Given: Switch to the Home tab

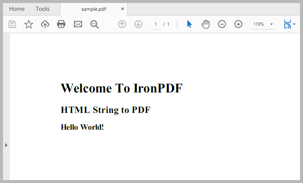Looking at the screenshot, I should point(17,9).
